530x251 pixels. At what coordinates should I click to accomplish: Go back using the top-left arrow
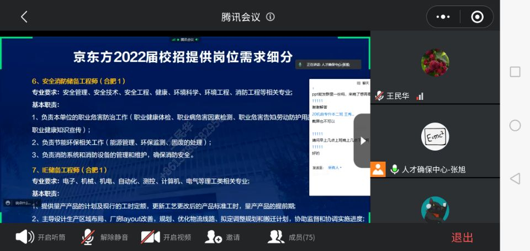click(24, 17)
